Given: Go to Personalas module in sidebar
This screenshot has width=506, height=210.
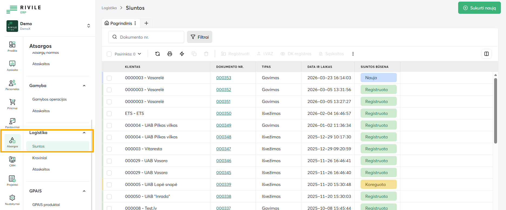Looking at the screenshot, I should 12,85.
